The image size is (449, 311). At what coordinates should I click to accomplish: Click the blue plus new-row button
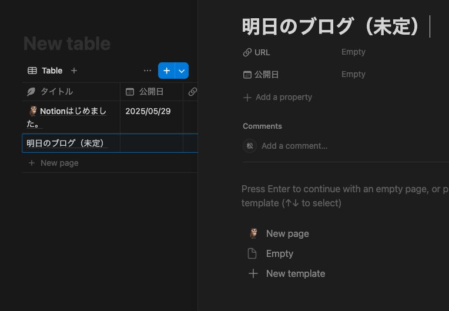166,71
